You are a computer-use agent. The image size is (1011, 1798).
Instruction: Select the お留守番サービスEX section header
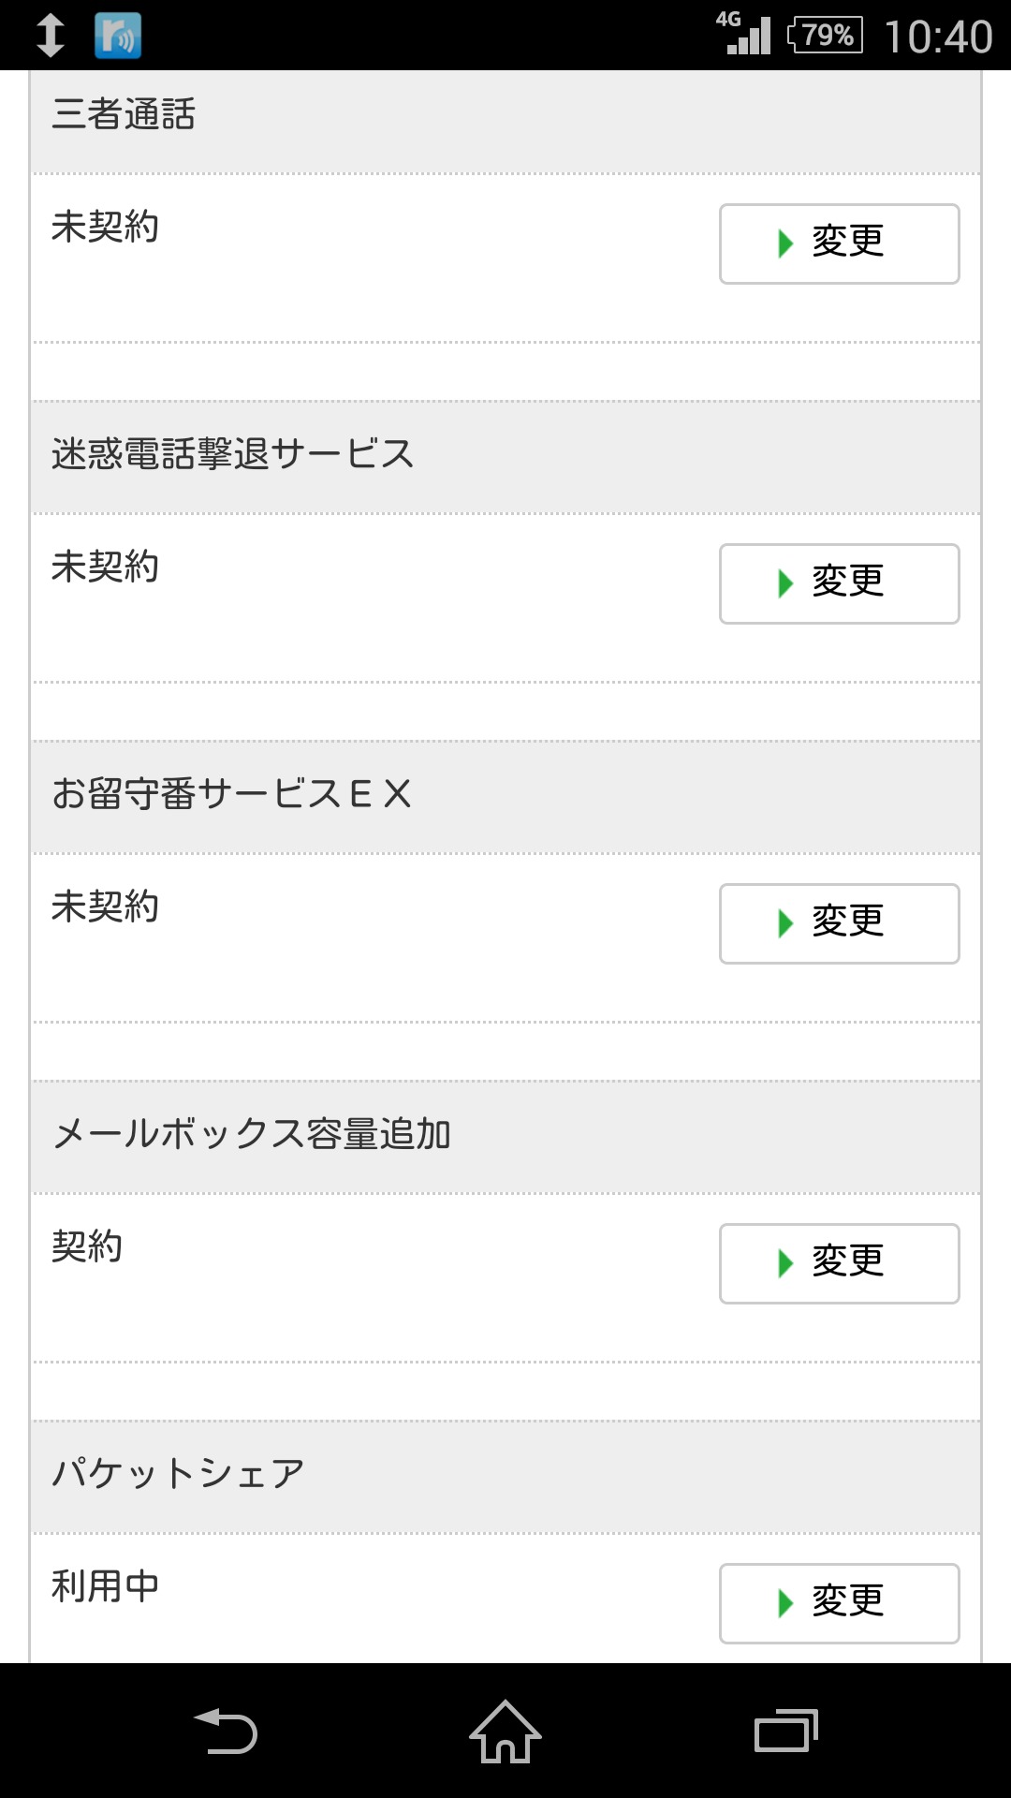(231, 794)
